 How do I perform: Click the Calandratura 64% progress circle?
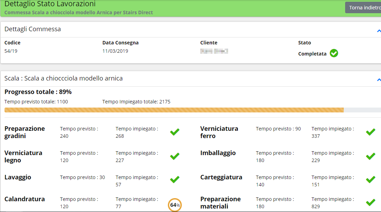pos(175,205)
